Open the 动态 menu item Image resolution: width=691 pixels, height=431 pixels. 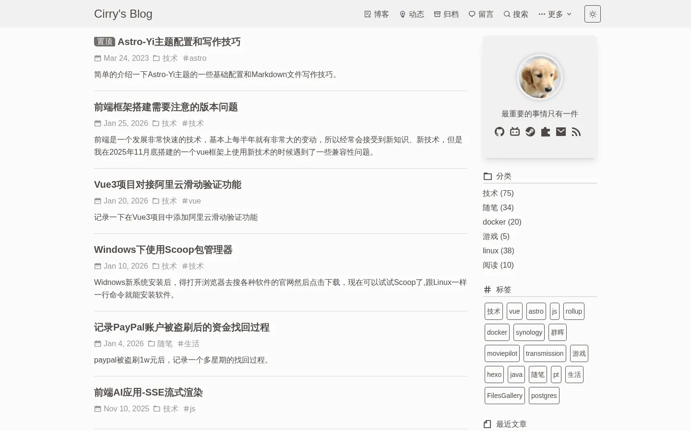[412, 14]
